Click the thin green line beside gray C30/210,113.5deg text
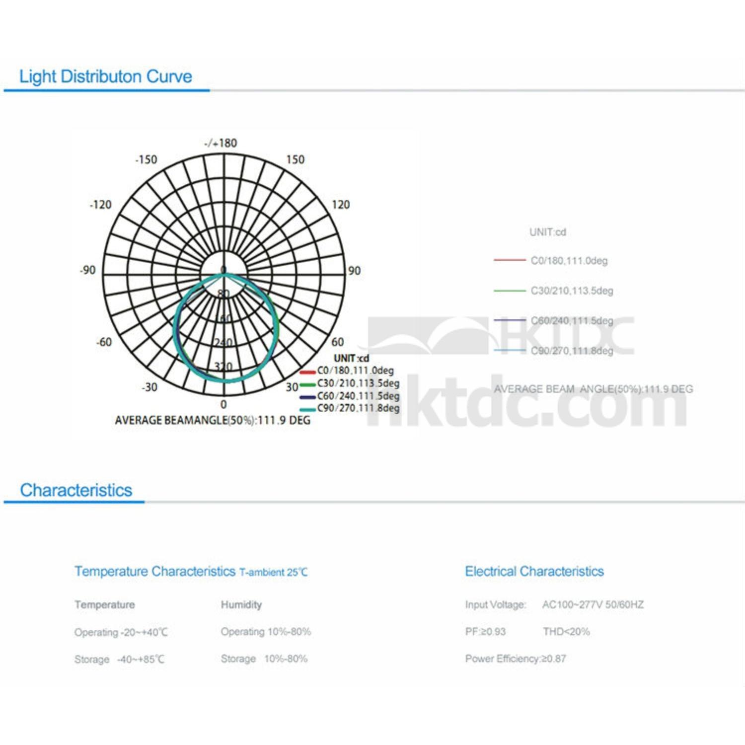Screen dimensions: 745x745 (509, 291)
